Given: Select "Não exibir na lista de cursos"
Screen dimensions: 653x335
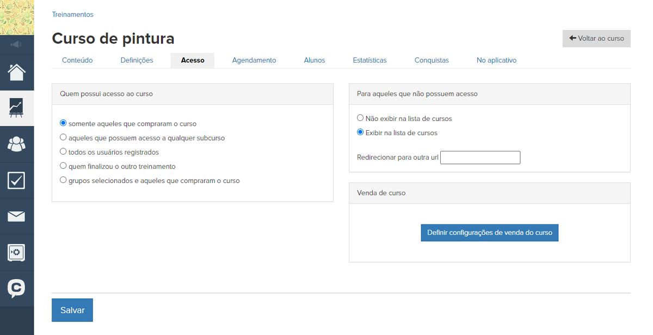Looking at the screenshot, I should click(x=360, y=118).
